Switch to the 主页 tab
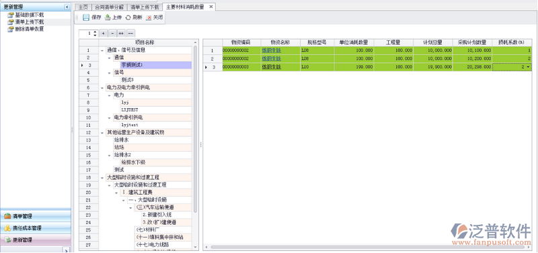 [x=83, y=7]
